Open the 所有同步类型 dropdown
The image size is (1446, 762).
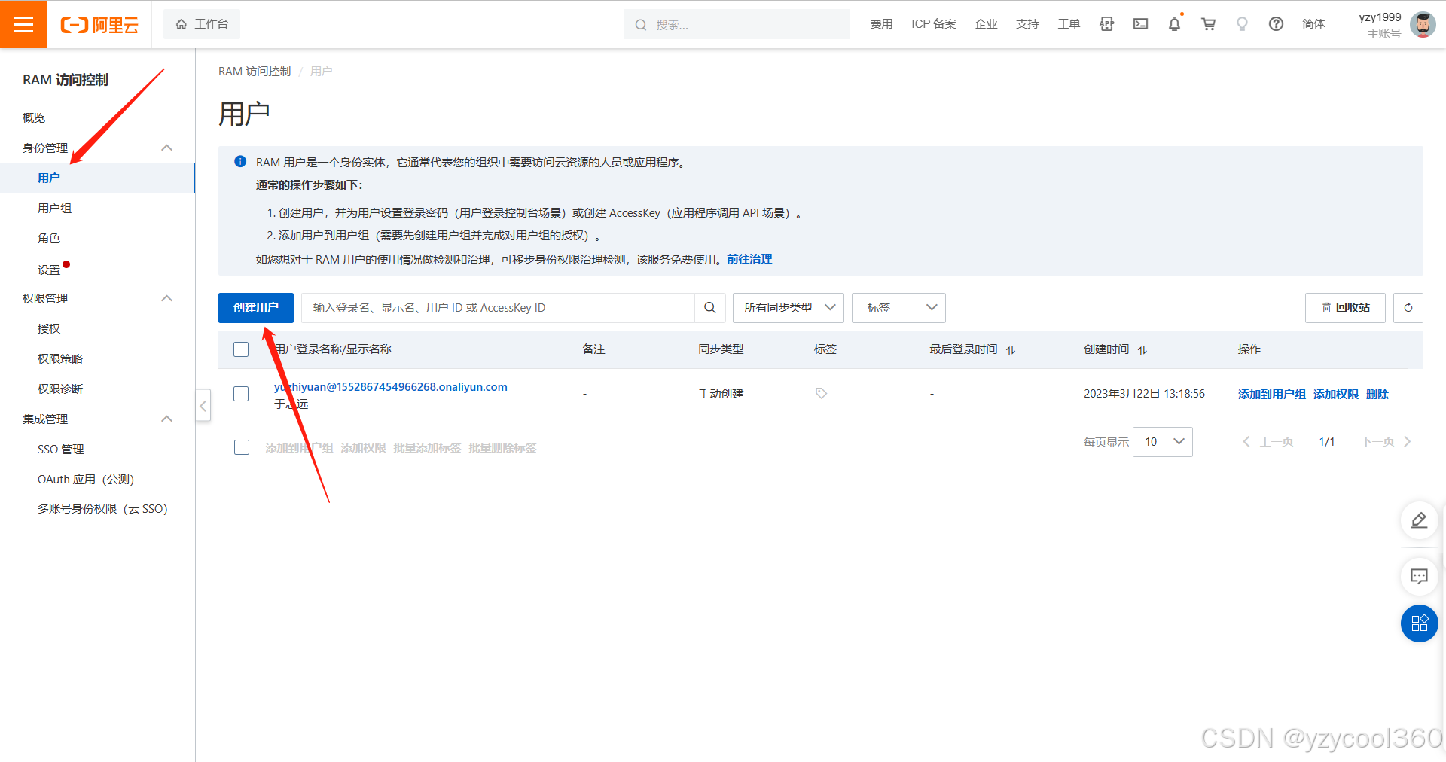(788, 307)
